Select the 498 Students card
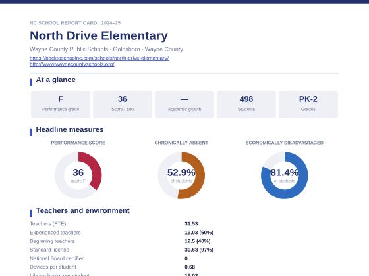The image size is (369, 276). [x=246, y=104]
